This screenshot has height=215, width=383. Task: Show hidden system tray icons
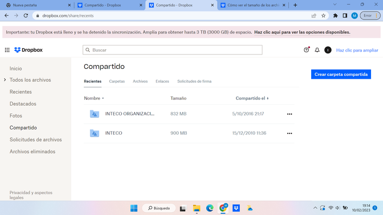(x=315, y=208)
